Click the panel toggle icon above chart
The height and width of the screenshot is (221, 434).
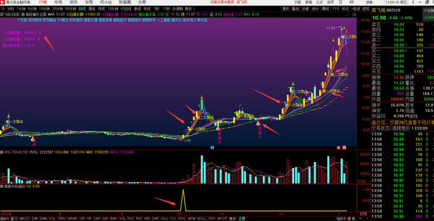[354, 14]
